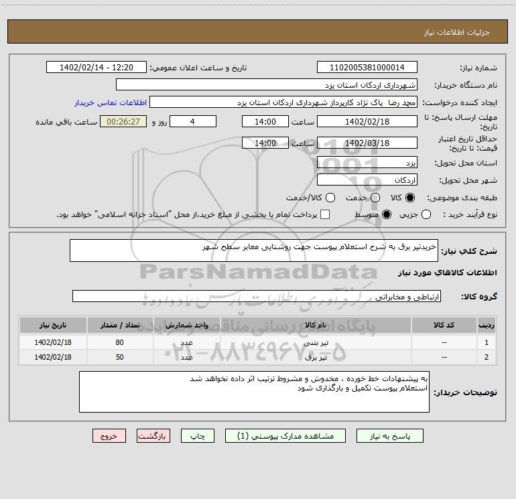This screenshot has height=499, width=516.
Task: Choose جزیی purchase process option
Action: pyautogui.click(x=426, y=214)
